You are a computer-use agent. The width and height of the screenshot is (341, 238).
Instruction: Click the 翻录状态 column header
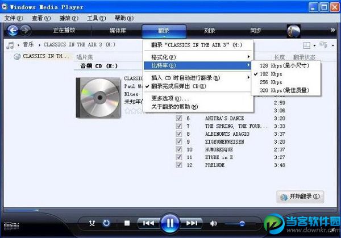304,57
